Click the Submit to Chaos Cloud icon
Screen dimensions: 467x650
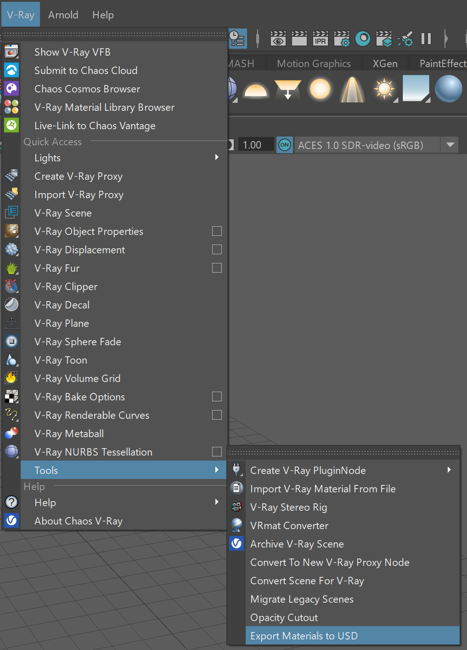[x=11, y=70]
